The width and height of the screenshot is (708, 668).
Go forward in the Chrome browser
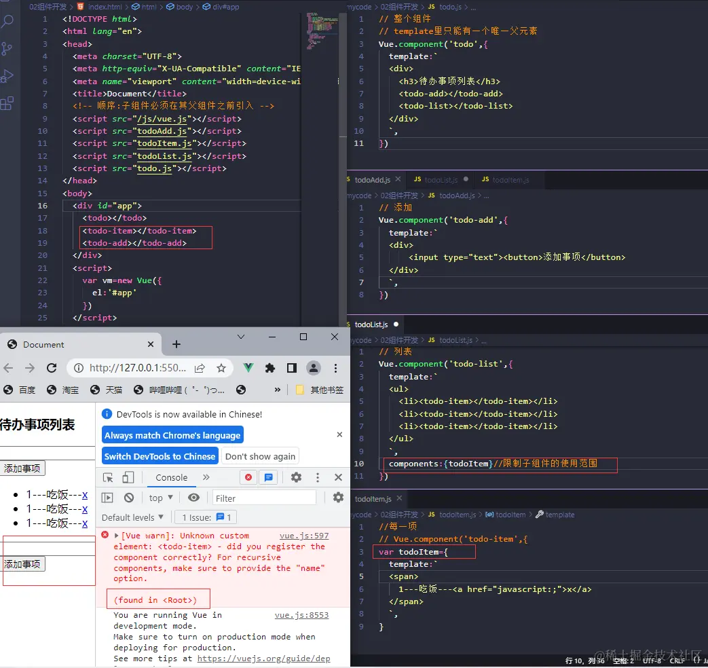(30, 368)
